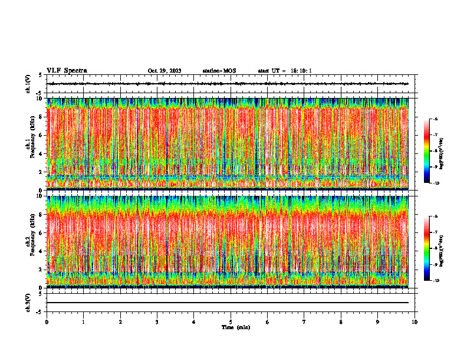The image size is (467, 361).
Task: Click the "VLF Spectra" plot title
Action: click(x=67, y=71)
